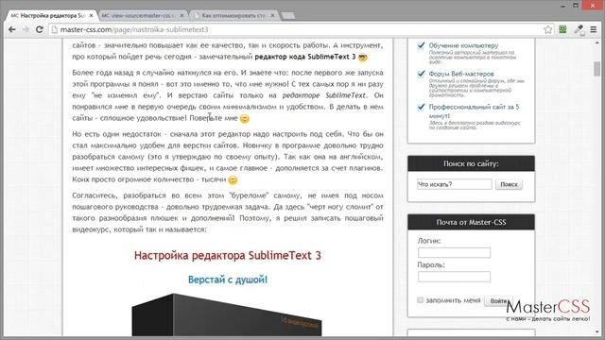Click the 'Пароль' input field
The height and width of the screenshot is (340, 605).
(x=454, y=277)
